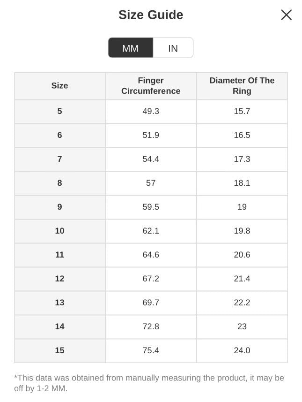Click the 18.1 ring diameter value
This screenshot has width=302, height=402.
(242, 183)
